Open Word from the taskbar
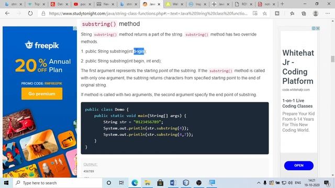Viewport: 335px width, 188px height. click(173, 183)
